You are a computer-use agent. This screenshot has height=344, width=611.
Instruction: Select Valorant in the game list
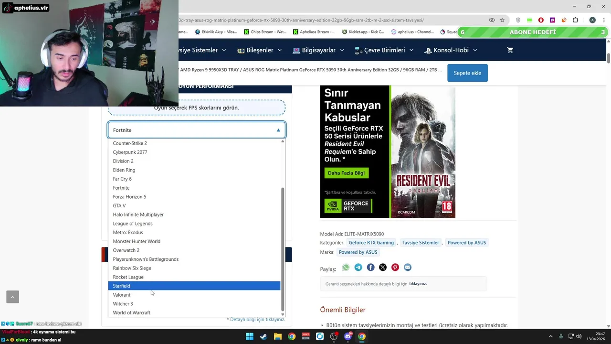point(194,295)
